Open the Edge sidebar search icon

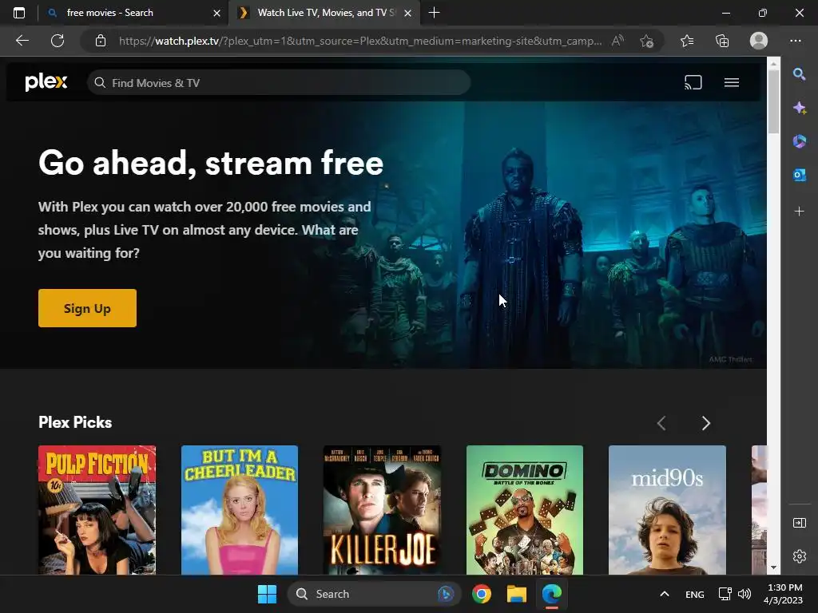799,74
